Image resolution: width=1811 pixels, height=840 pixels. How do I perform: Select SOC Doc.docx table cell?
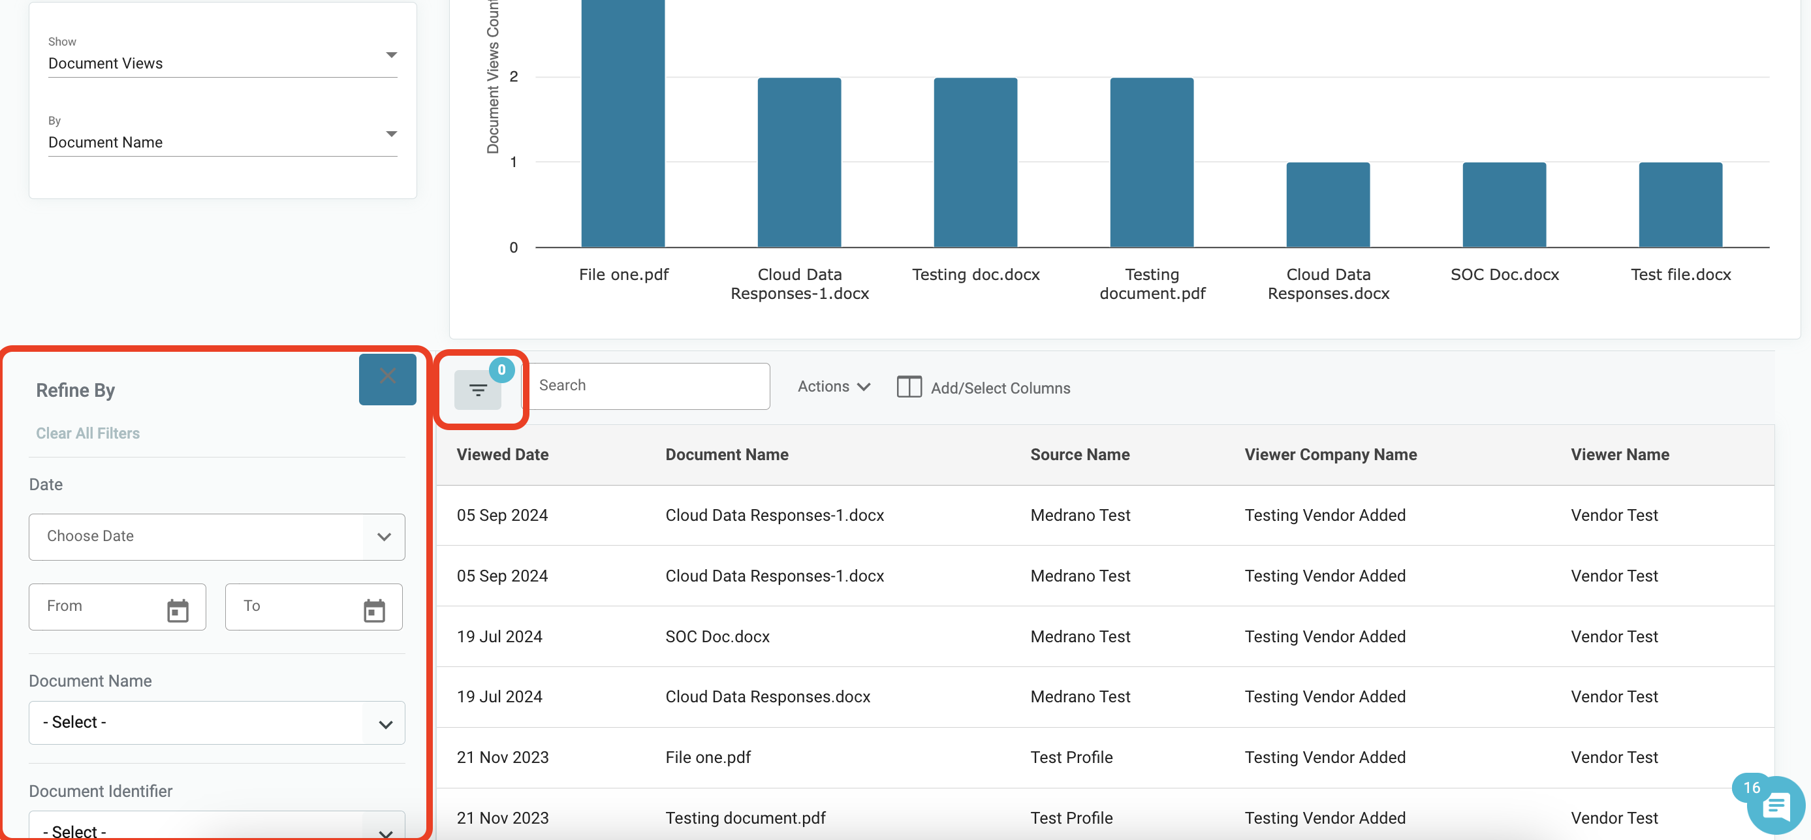(717, 636)
